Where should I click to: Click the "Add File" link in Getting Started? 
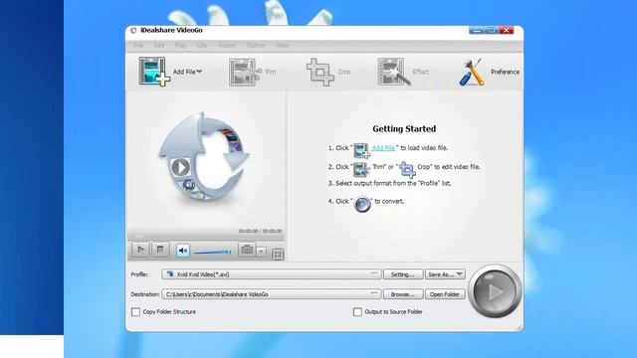click(384, 148)
